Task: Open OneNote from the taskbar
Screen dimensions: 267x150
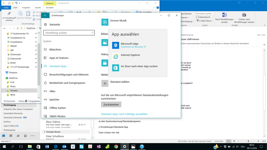Action: [x=99, y=146]
